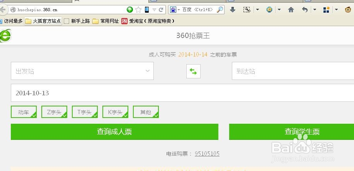Open the colorful squares add-ons icon
Viewport: 354px width, 171px height.
pyautogui.click(x=327, y=10)
